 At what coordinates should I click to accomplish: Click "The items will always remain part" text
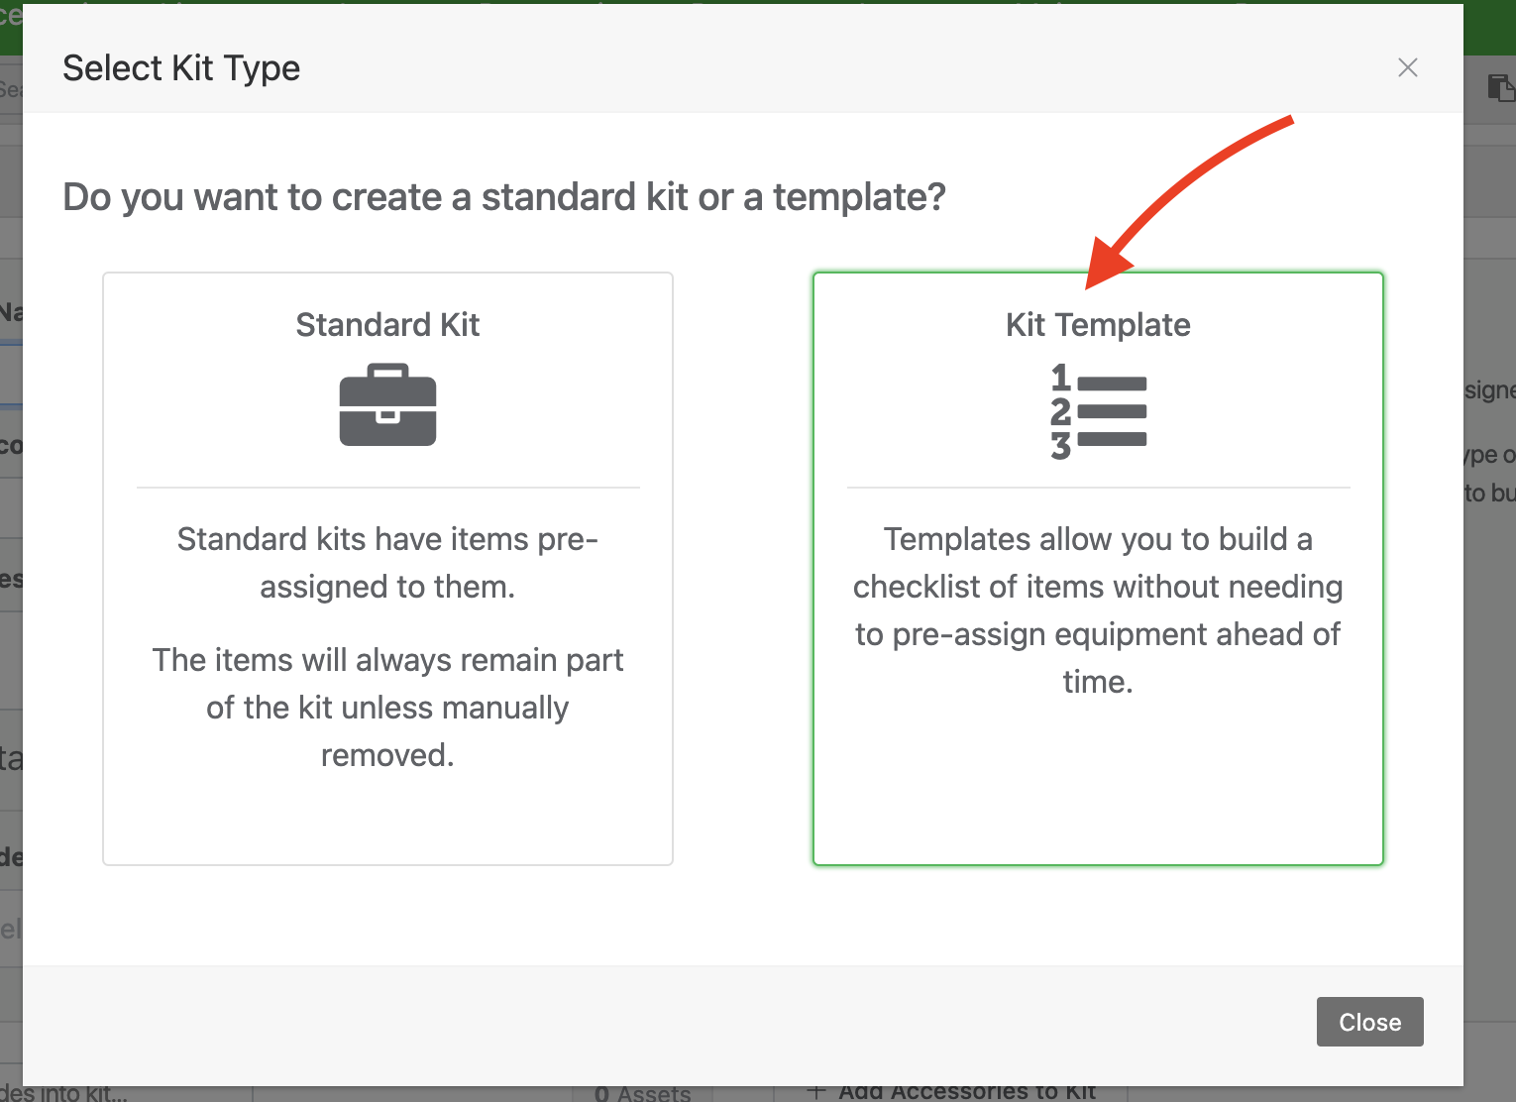coord(387,708)
